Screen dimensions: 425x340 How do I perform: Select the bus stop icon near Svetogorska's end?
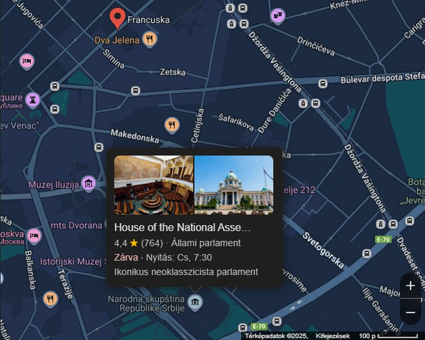[367, 254]
